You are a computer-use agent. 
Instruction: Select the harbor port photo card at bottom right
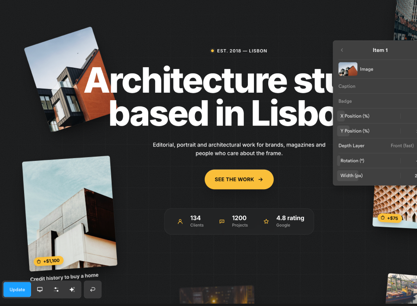pos(401,289)
